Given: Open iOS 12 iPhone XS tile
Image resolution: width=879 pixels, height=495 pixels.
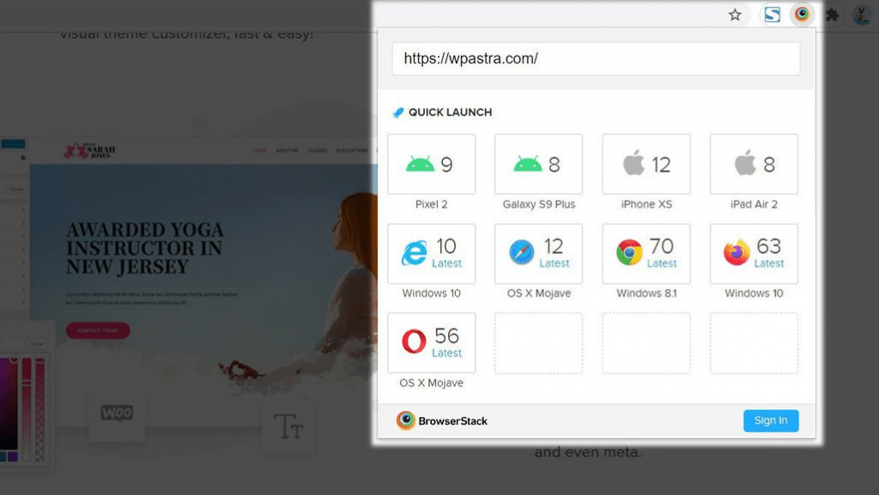Looking at the screenshot, I should 646,164.
